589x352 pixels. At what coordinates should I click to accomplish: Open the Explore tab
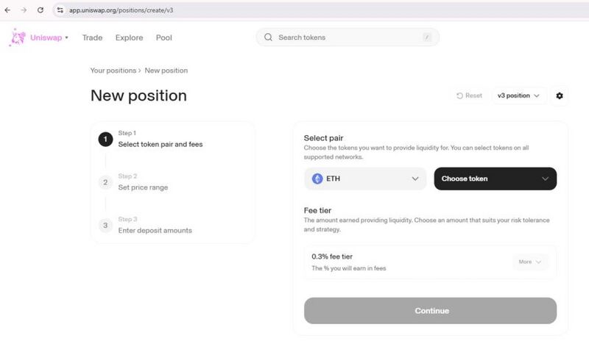point(129,37)
